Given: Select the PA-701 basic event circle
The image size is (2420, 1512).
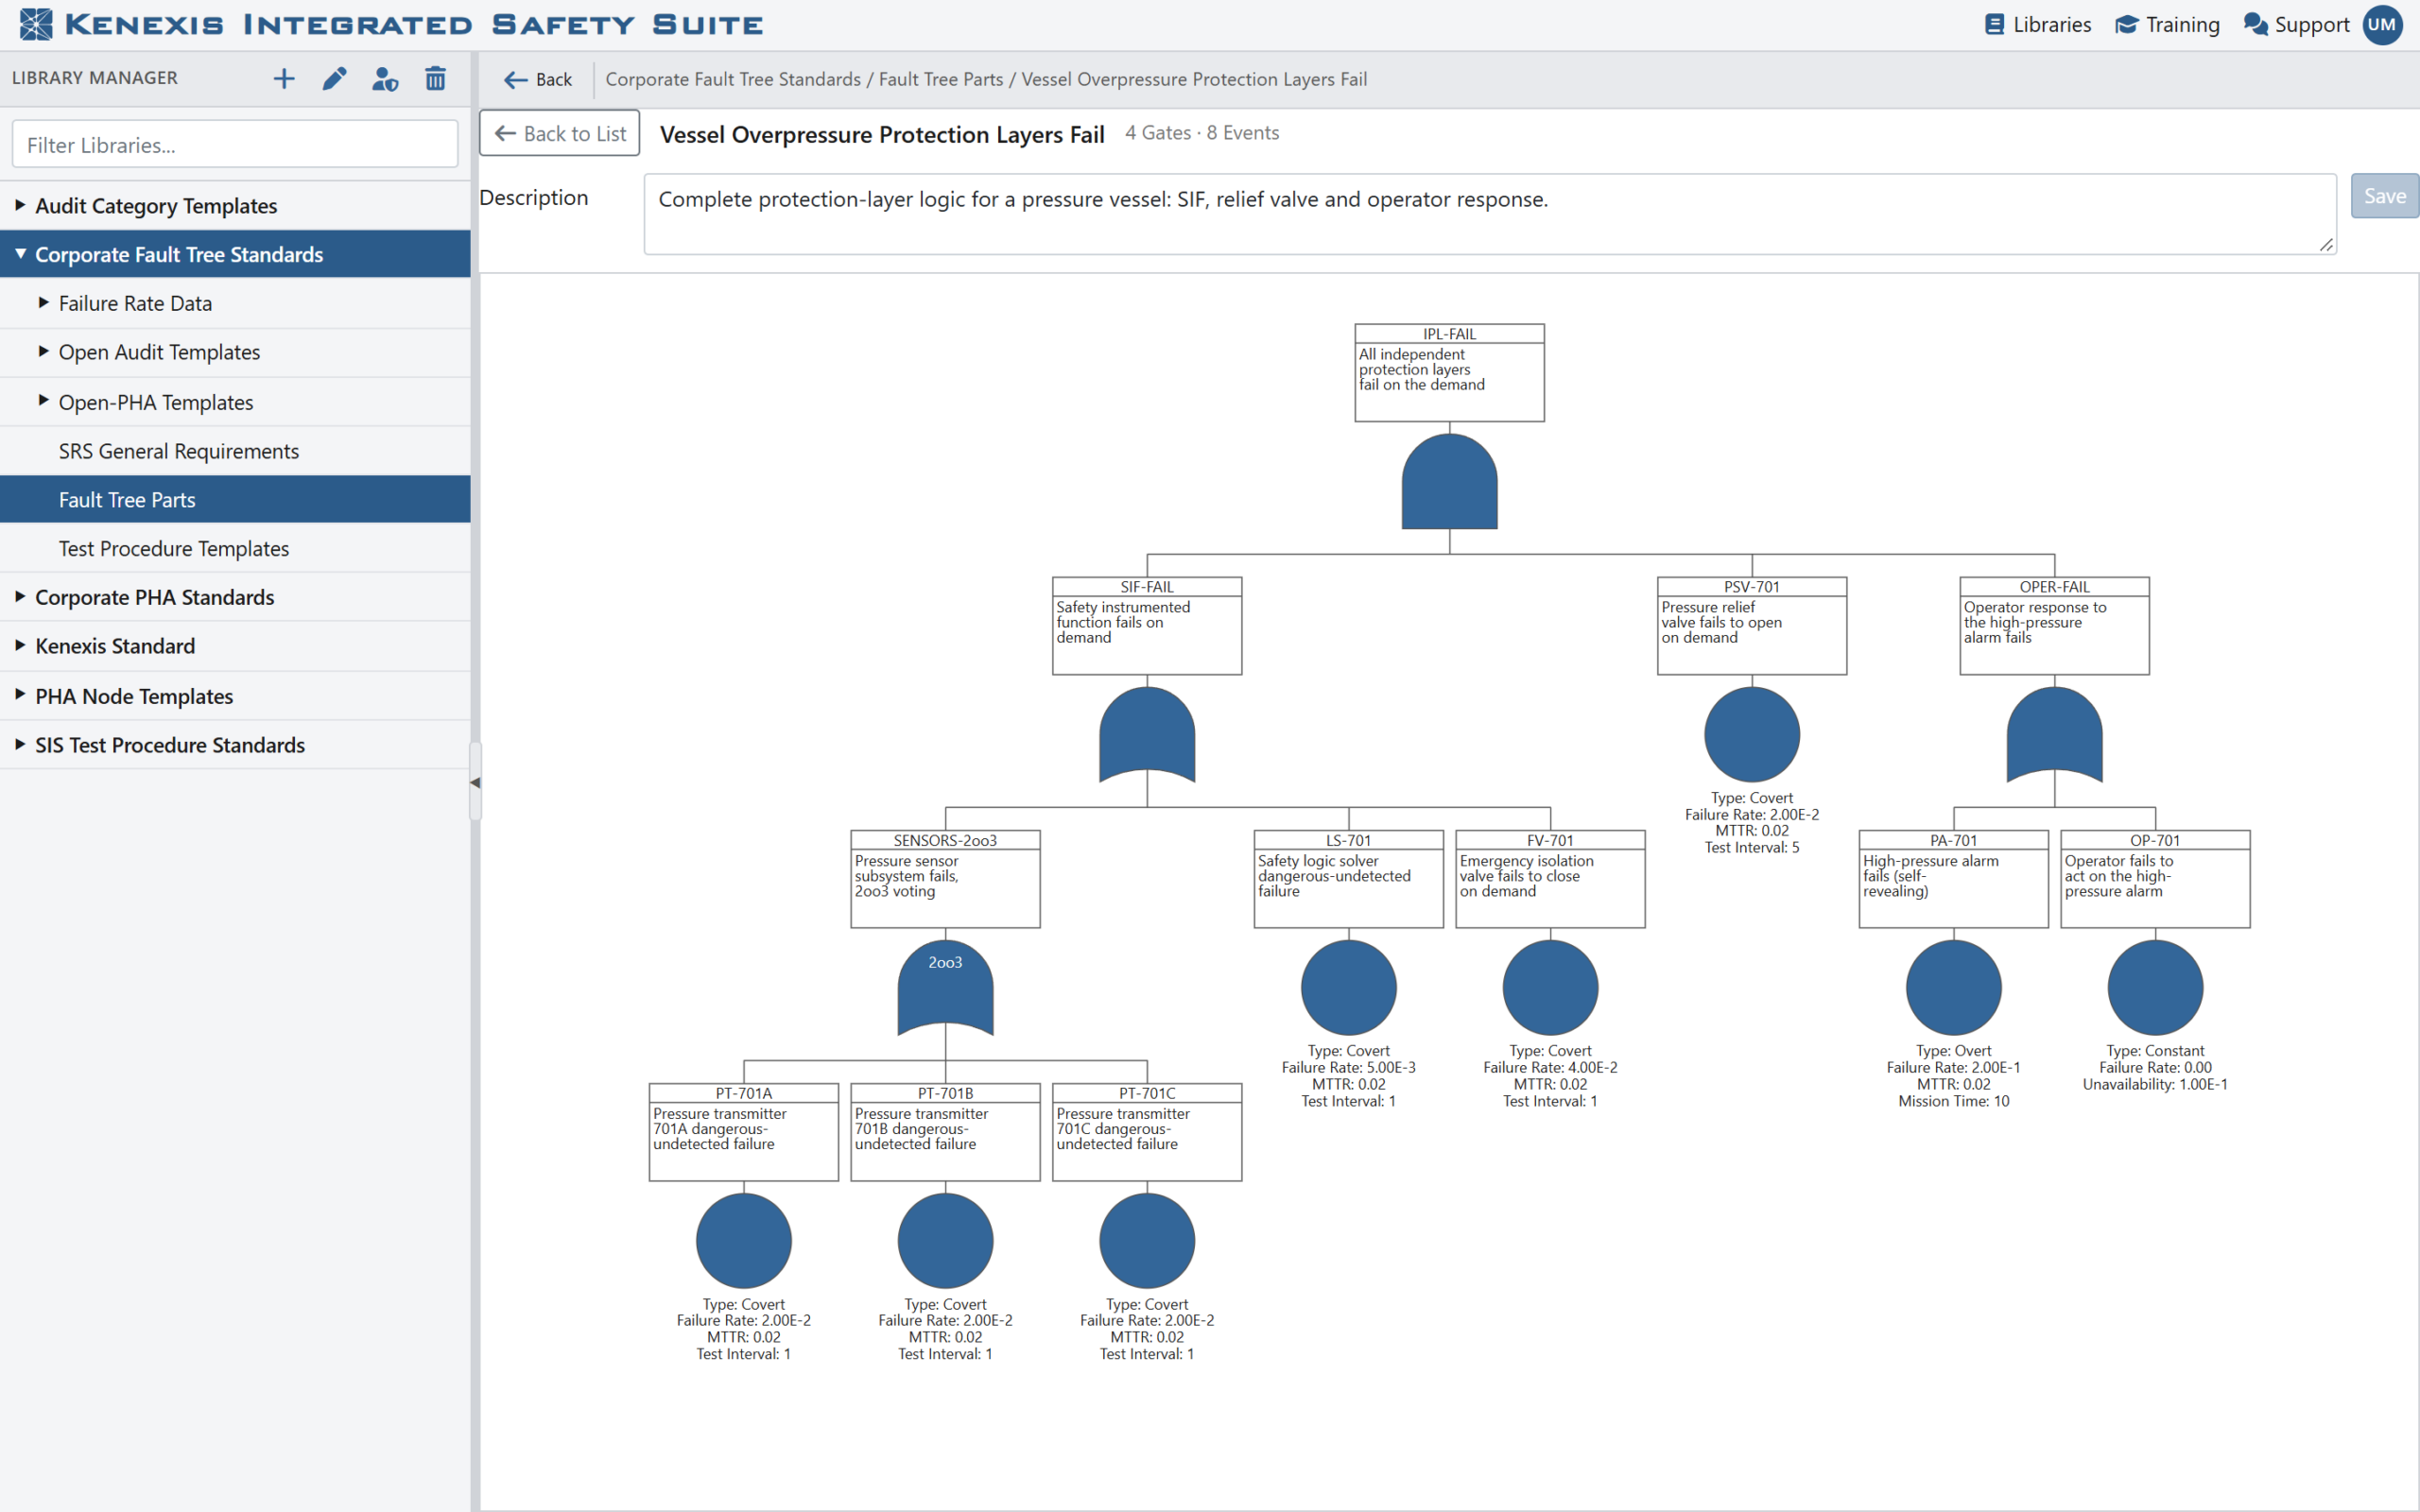Looking at the screenshot, I should [1953, 988].
